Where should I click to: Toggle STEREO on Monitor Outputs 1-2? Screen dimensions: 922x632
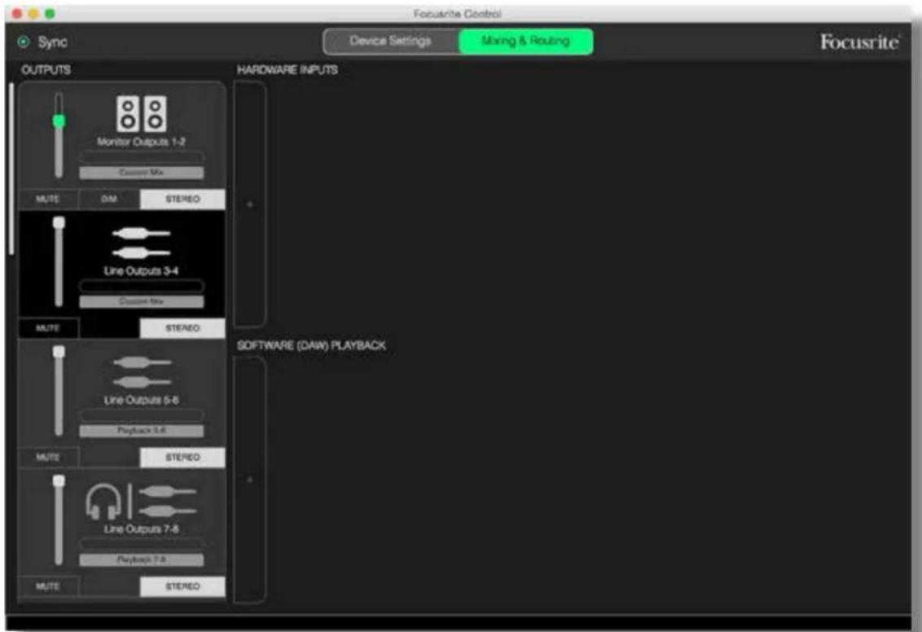(182, 200)
